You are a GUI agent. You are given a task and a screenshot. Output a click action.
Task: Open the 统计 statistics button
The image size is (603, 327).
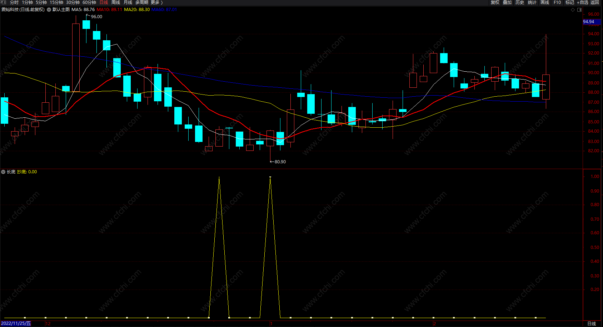pyautogui.click(x=532, y=2)
